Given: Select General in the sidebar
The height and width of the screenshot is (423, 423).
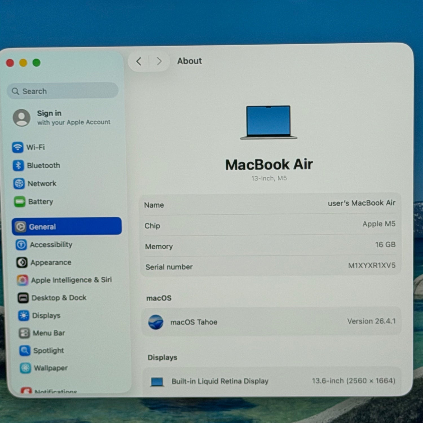Looking at the screenshot, I should (x=67, y=226).
